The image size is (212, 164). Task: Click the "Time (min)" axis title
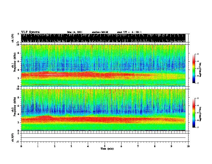(x=107, y=149)
